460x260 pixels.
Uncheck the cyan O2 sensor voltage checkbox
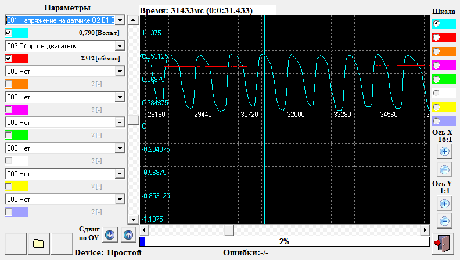tap(9, 33)
